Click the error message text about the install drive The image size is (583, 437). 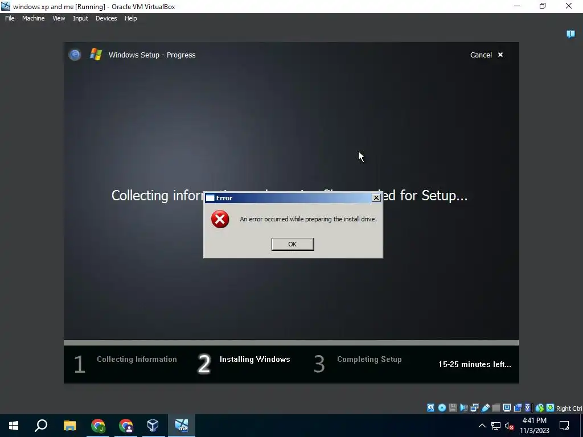pos(308,219)
